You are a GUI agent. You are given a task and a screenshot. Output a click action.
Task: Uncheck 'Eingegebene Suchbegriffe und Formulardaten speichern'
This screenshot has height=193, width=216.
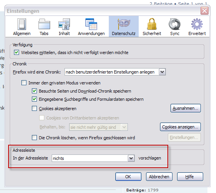(x=34, y=99)
